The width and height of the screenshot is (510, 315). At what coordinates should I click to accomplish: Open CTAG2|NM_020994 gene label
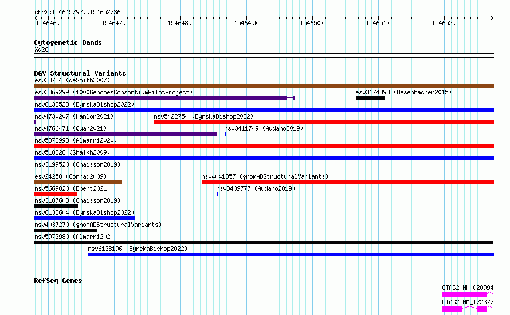pyautogui.click(x=468, y=288)
